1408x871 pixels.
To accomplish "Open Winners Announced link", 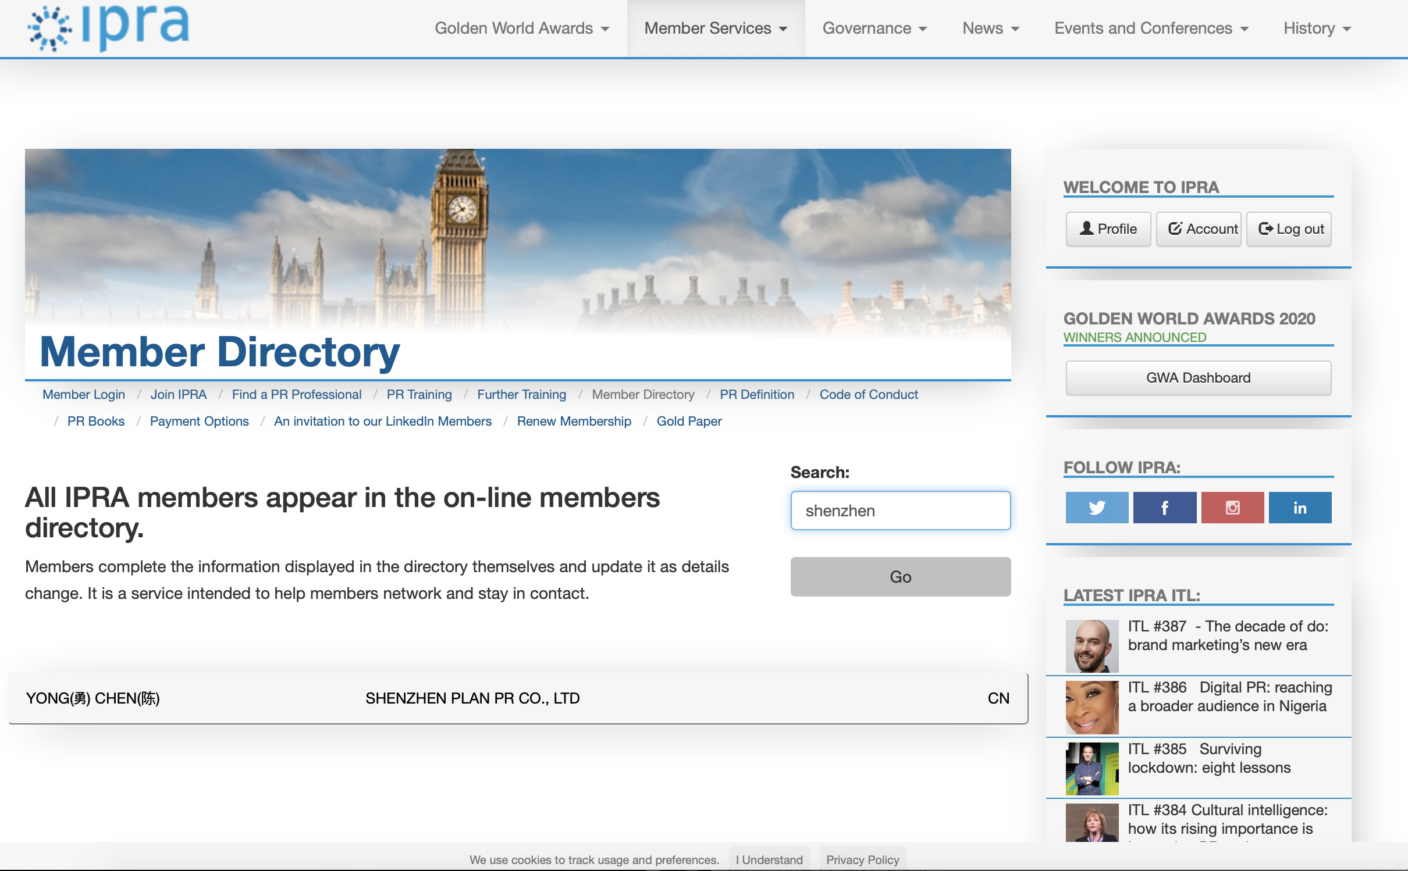I will coord(1135,337).
